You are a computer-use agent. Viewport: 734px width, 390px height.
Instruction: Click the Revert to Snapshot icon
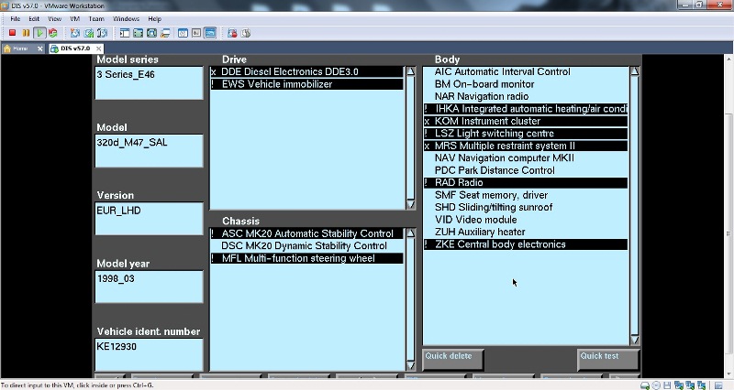pos(88,33)
